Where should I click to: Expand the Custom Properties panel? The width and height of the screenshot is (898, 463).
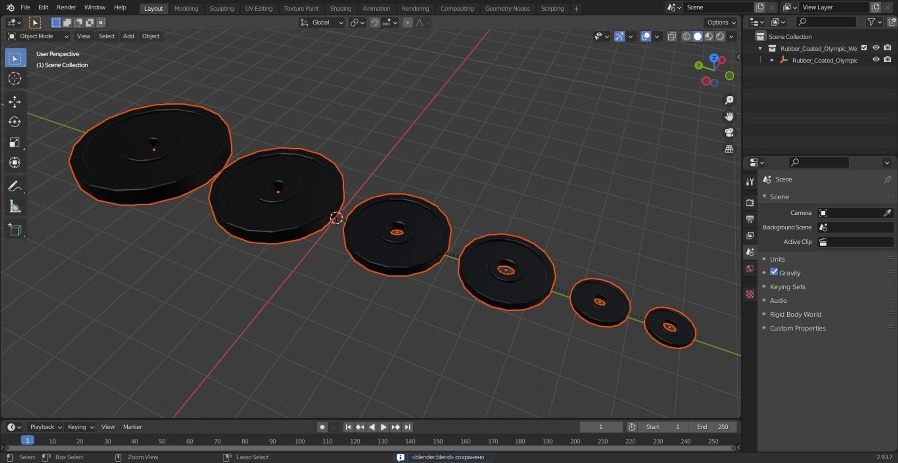coord(797,328)
